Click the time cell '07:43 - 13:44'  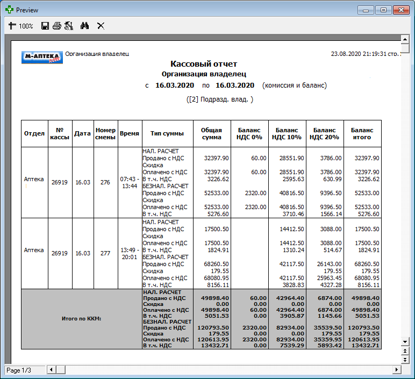[130, 183]
